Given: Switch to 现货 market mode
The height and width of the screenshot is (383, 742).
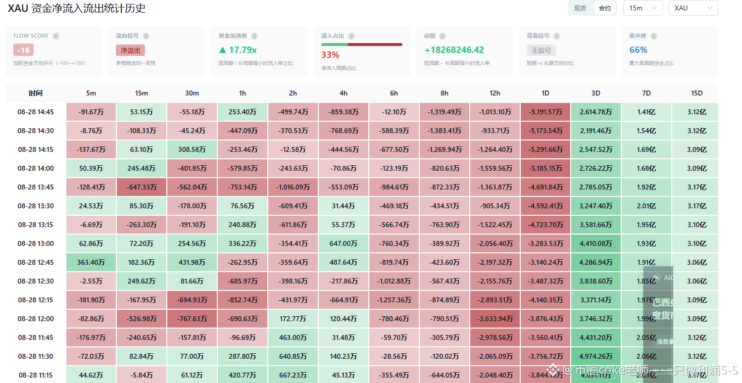Looking at the screenshot, I should point(580,8).
